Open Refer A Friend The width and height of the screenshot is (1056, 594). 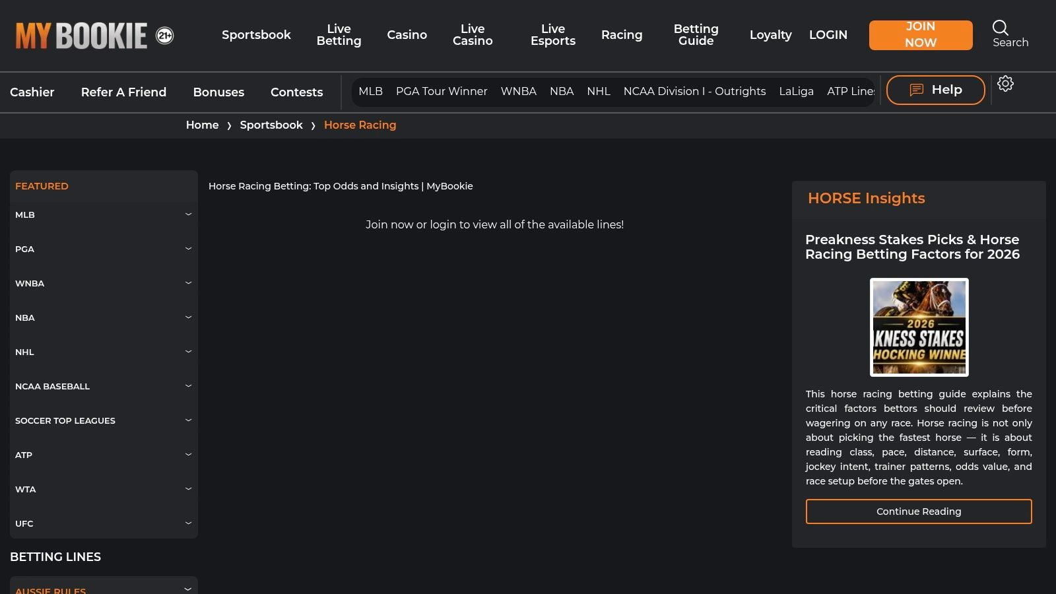123,92
